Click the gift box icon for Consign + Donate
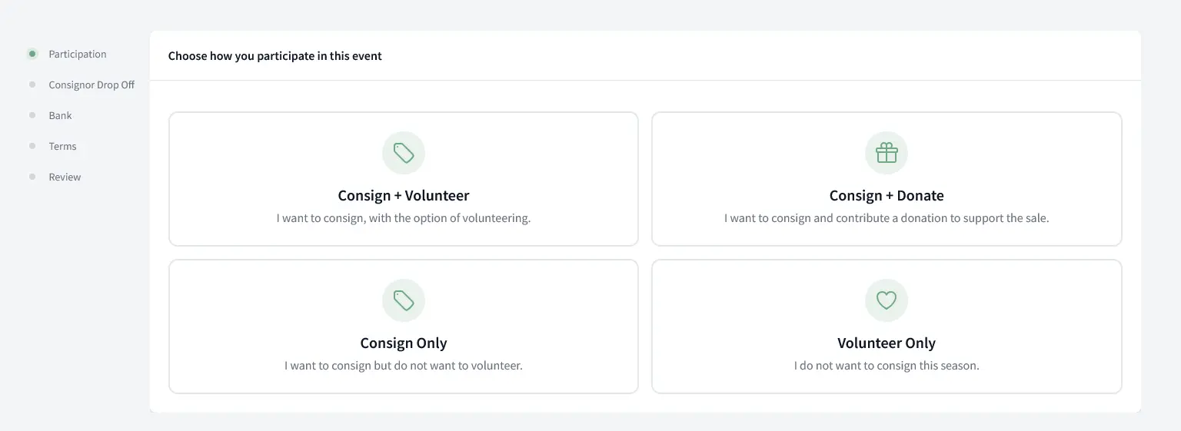 point(887,153)
